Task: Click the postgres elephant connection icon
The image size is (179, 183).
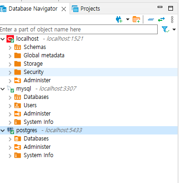Action: coord(11,130)
